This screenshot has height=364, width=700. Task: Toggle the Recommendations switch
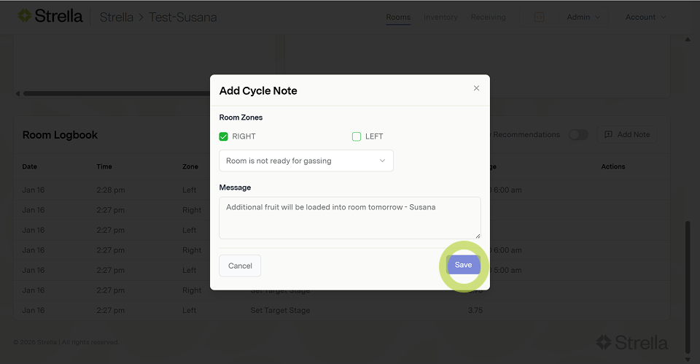pyautogui.click(x=578, y=135)
